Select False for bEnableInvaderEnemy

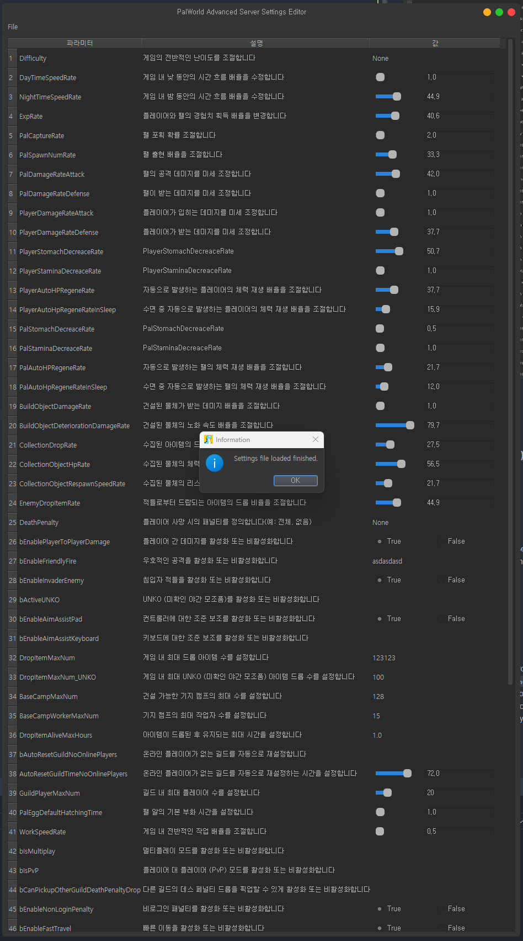[x=451, y=580]
